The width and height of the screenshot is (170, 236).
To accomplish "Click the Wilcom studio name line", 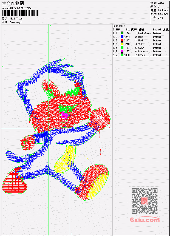I will [x=17, y=8].
